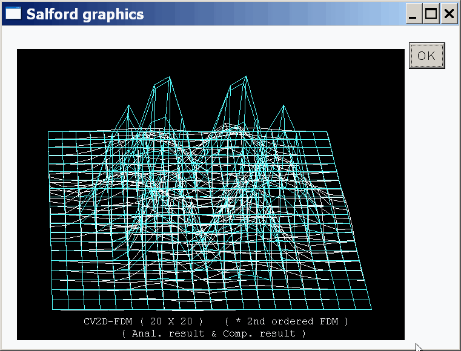Click the '( Anal. result & Comp. result )' caption

point(214,333)
